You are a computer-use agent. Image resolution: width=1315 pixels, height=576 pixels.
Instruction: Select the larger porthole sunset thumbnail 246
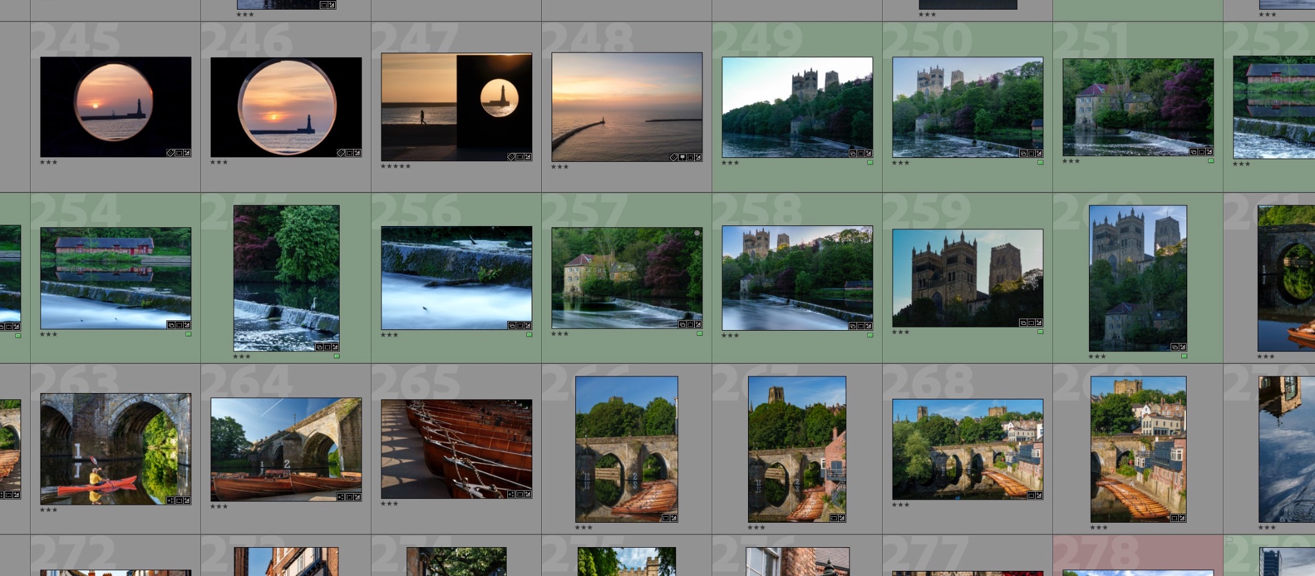click(286, 107)
